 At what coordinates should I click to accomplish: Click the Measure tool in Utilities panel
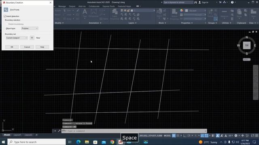(x=224, y=13)
